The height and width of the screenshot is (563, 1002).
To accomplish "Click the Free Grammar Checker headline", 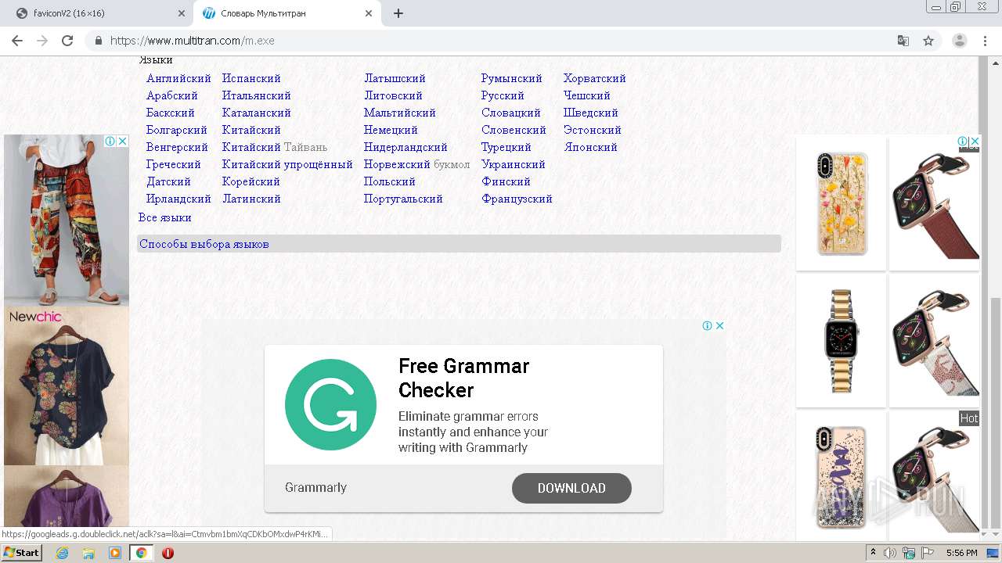I will [x=463, y=378].
